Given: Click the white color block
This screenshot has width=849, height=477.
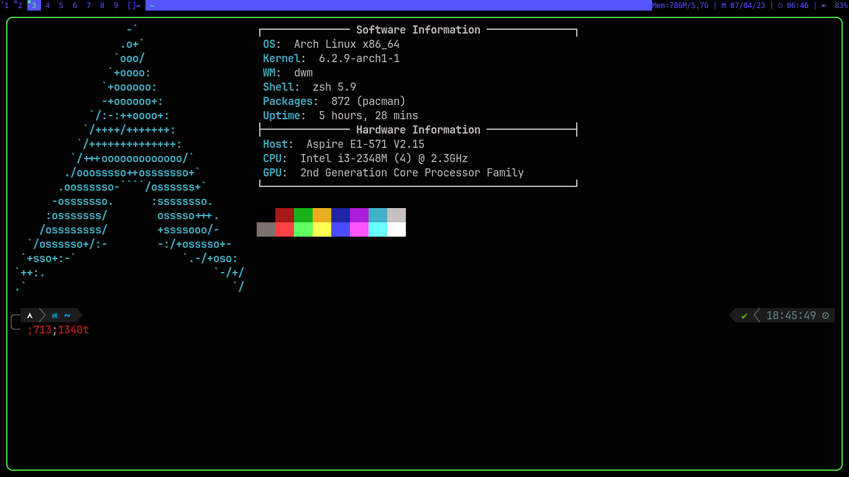Looking at the screenshot, I should (397, 229).
